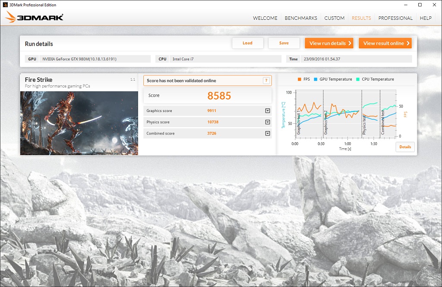442x287 pixels.
Task: Open View result online
Action: pos(385,43)
